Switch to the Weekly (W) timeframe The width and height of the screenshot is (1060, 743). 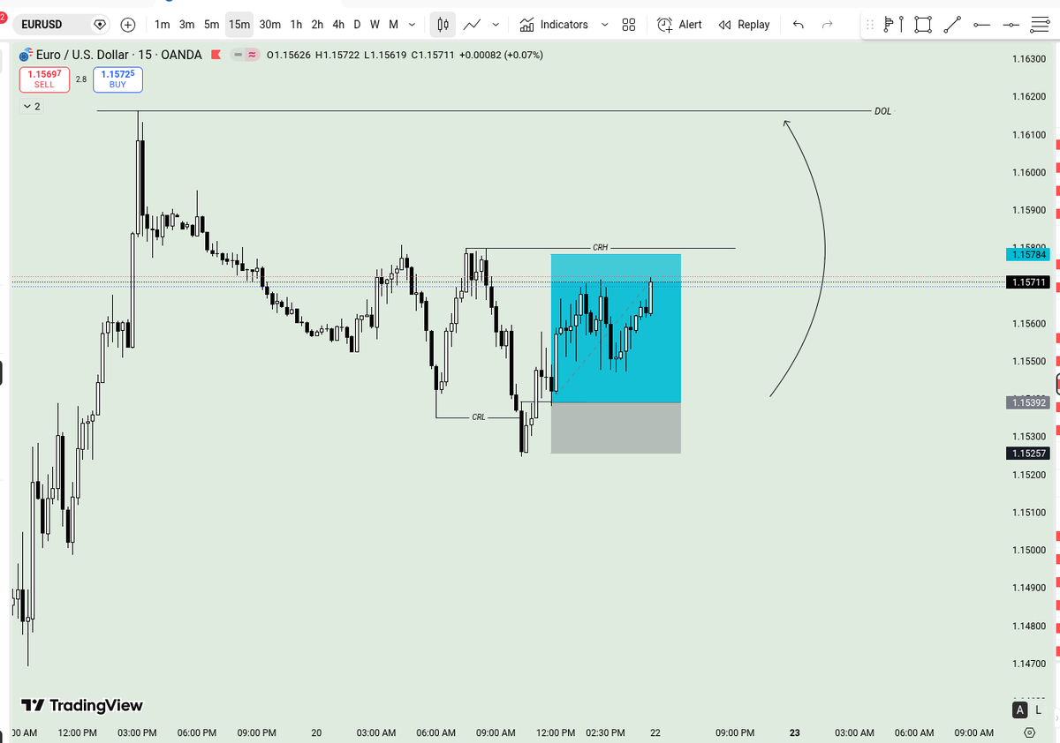[375, 25]
